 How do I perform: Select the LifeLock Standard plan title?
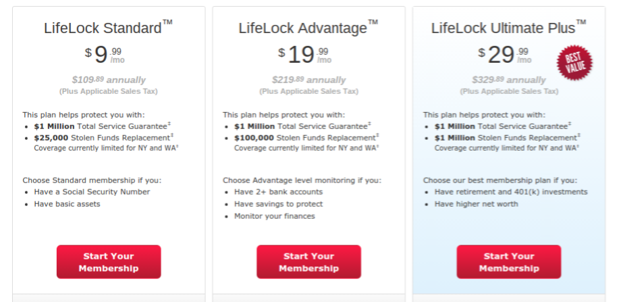[x=108, y=27]
